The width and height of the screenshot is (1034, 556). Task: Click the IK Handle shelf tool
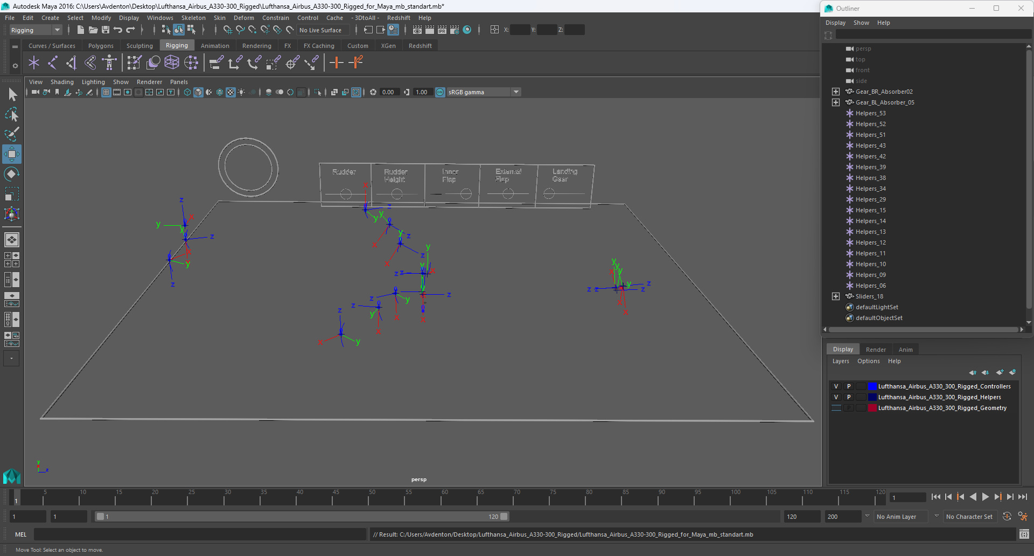(x=72, y=63)
